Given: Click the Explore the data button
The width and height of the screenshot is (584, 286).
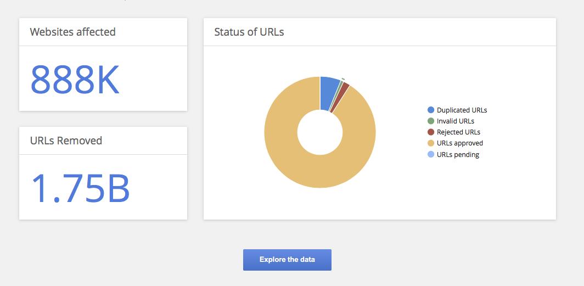Looking at the screenshot, I should pos(287,260).
